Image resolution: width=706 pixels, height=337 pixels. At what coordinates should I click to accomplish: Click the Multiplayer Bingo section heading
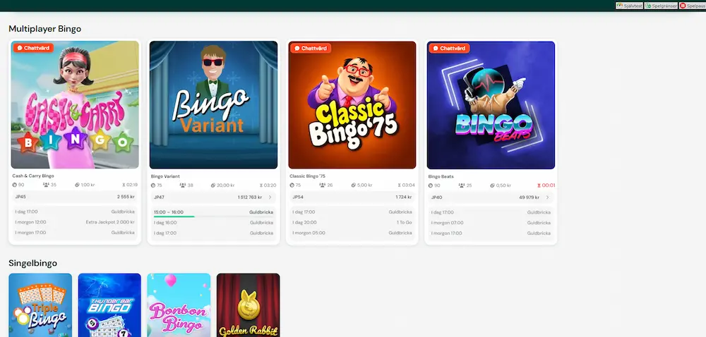45,29
